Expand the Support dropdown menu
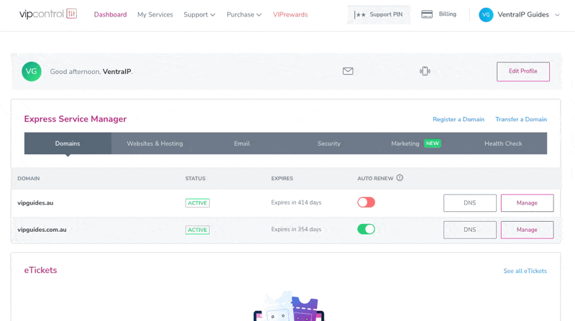Viewport: 575px width, 321px height. (200, 14)
